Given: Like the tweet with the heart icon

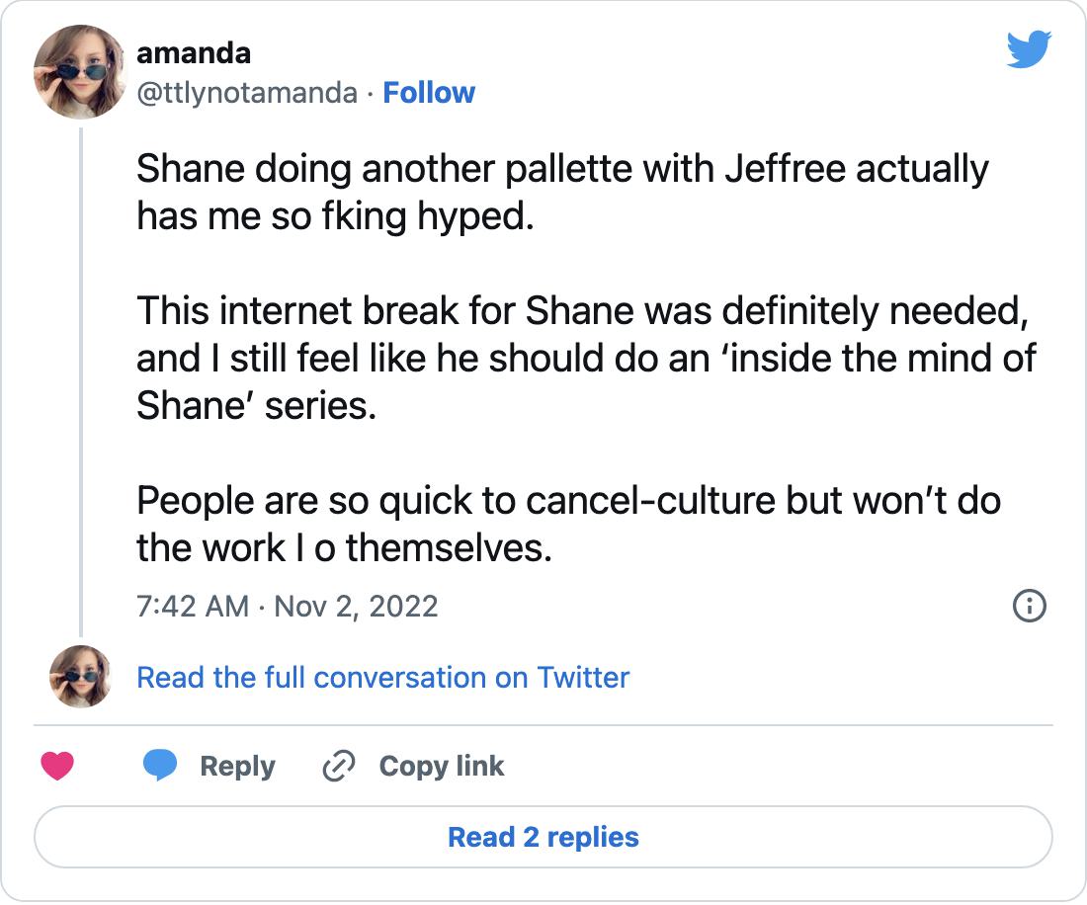Looking at the screenshot, I should [x=57, y=767].
